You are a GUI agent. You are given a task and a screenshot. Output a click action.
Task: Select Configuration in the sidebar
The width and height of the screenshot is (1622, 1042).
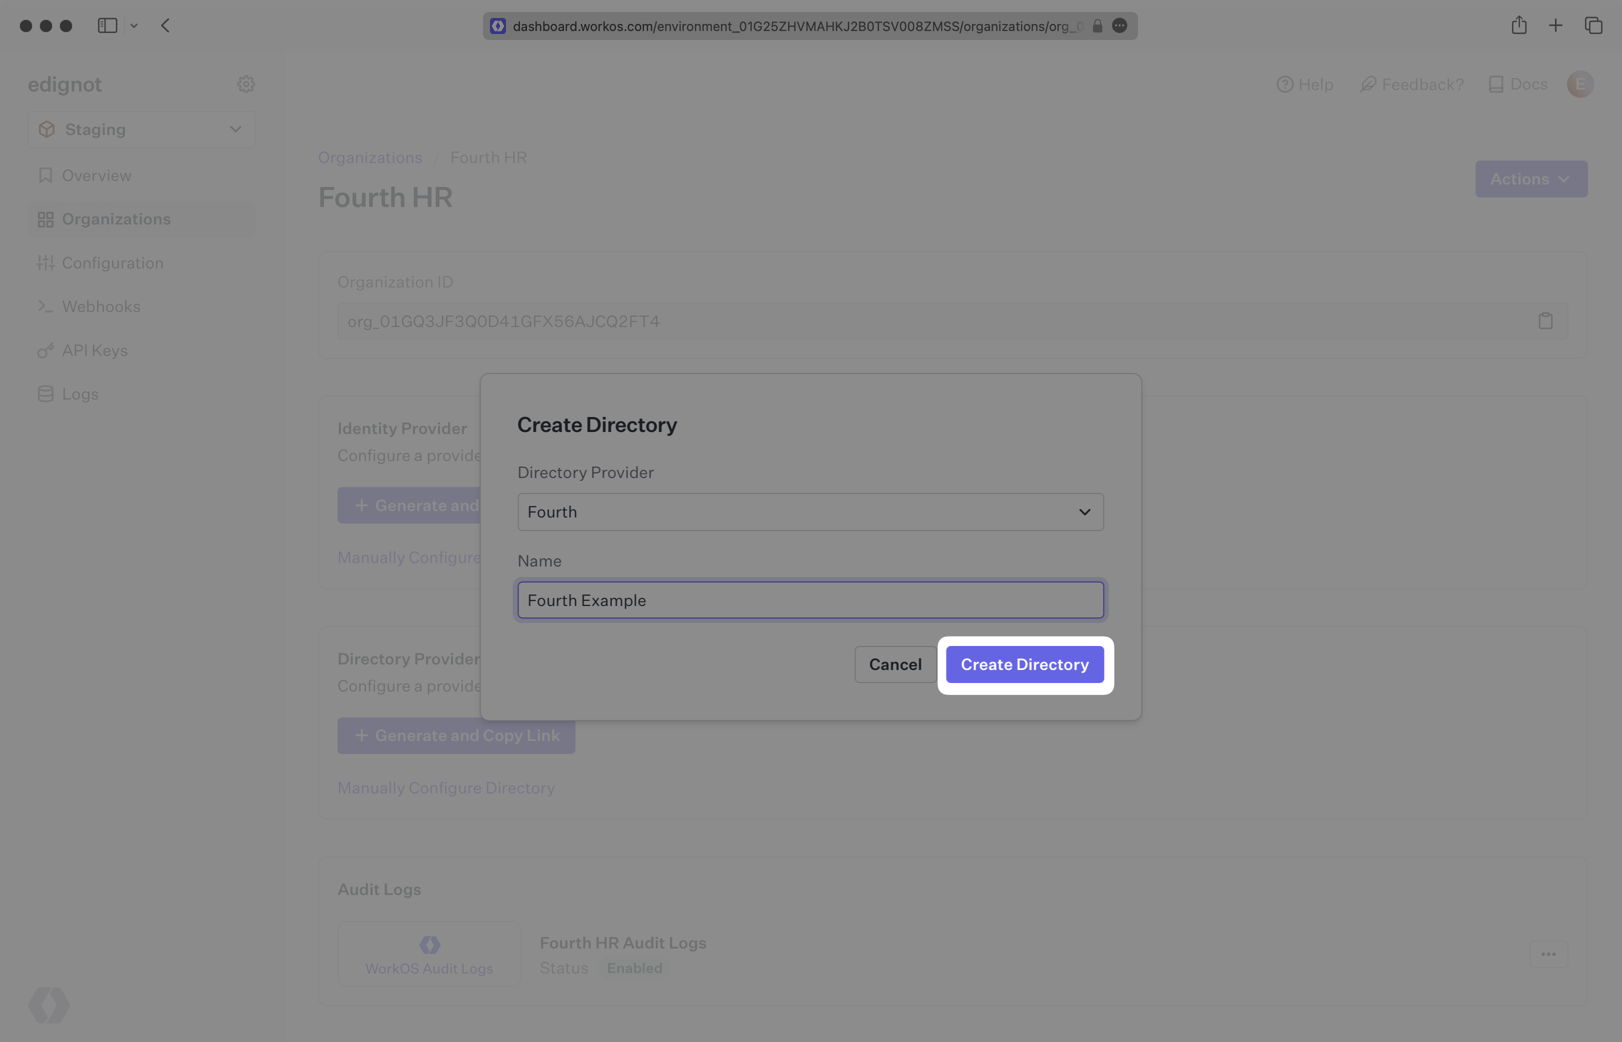click(x=112, y=263)
